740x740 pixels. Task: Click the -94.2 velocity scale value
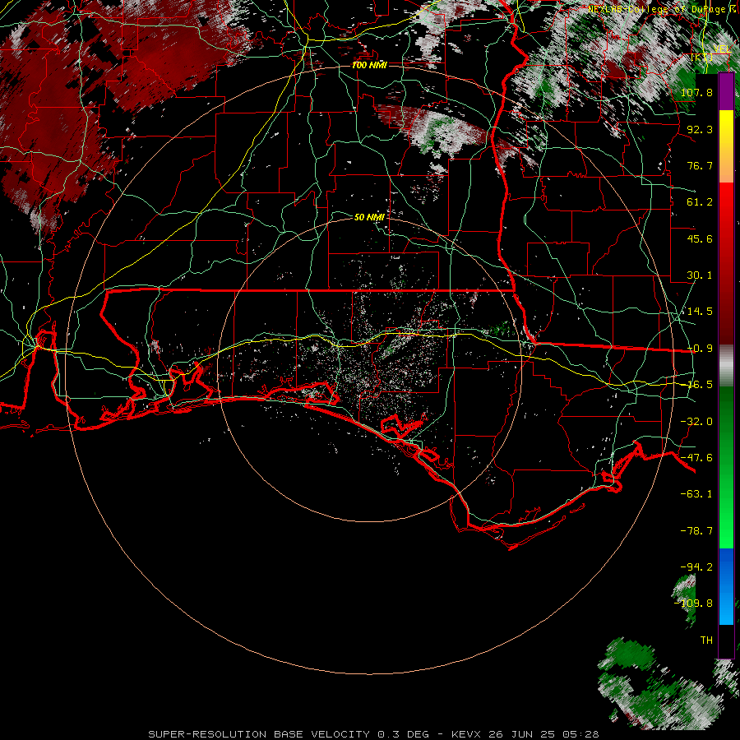tap(696, 567)
